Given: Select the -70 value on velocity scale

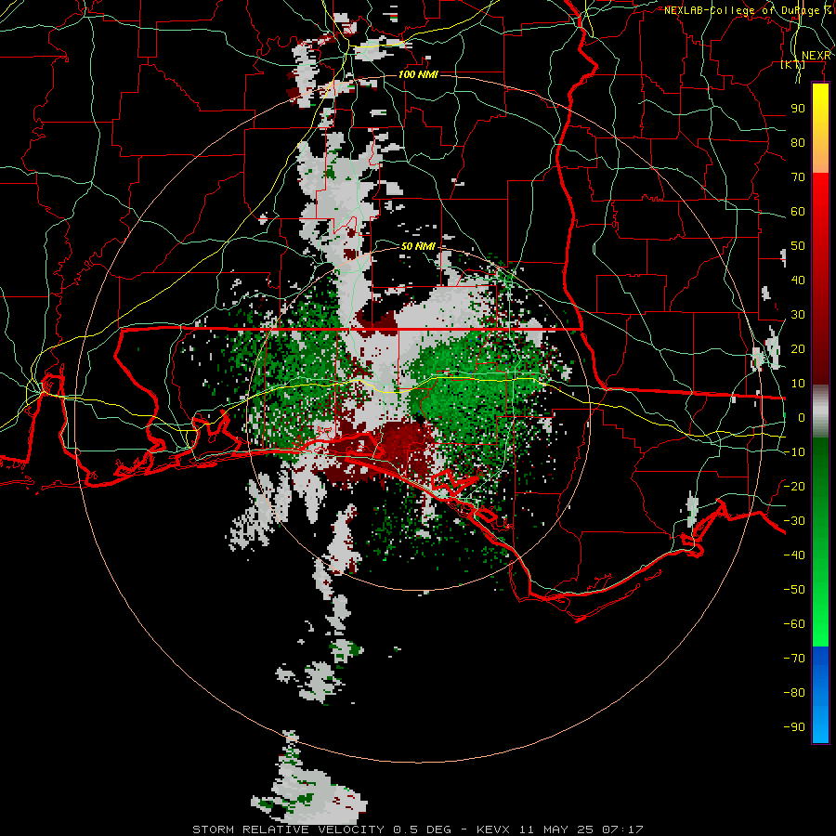Looking at the screenshot, I should click(x=794, y=659).
